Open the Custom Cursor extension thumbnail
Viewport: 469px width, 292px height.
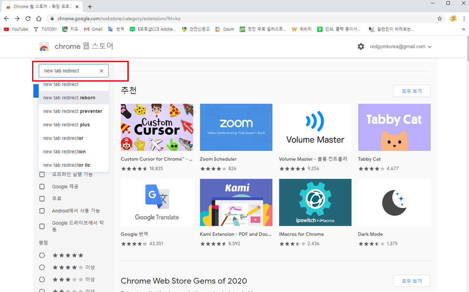[157, 127]
